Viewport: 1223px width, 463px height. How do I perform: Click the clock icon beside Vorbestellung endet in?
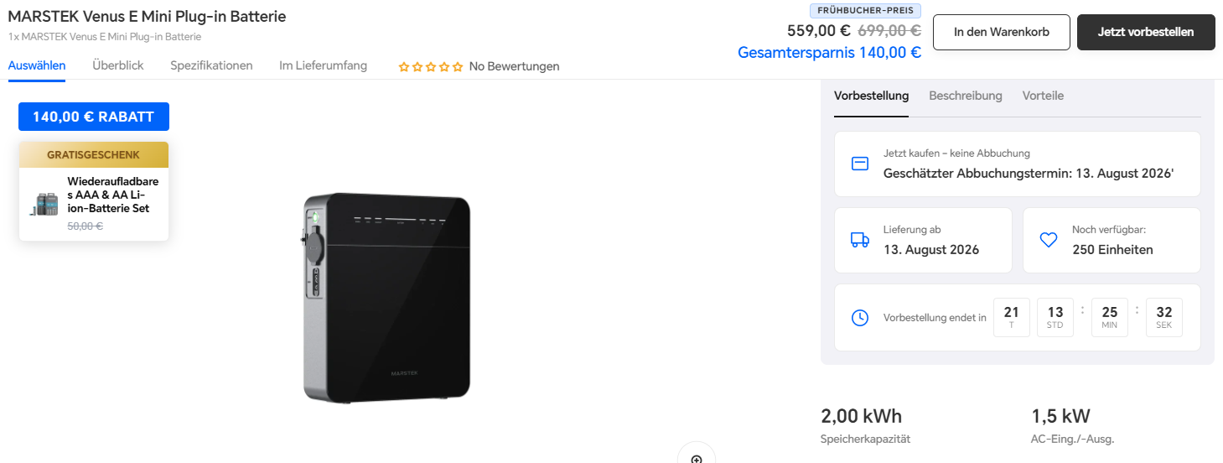coord(860,318)
